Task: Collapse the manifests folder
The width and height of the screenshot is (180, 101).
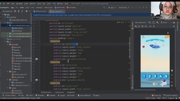Action: 5,17
